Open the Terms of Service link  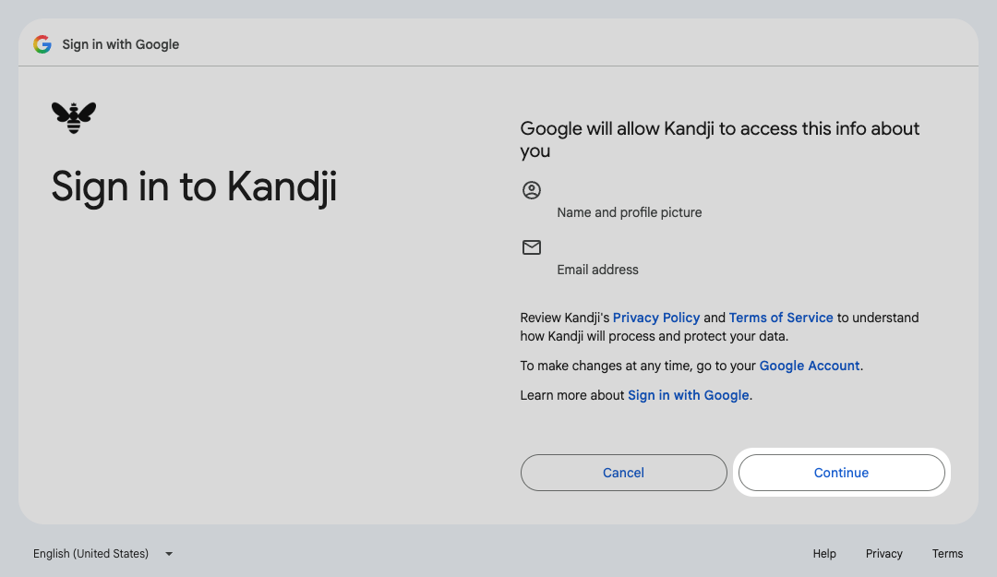pos(781,318)
